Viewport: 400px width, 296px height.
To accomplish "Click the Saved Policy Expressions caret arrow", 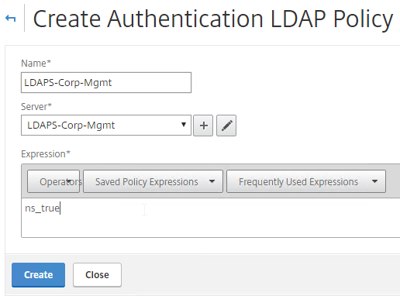I will [x=212, y=181].
